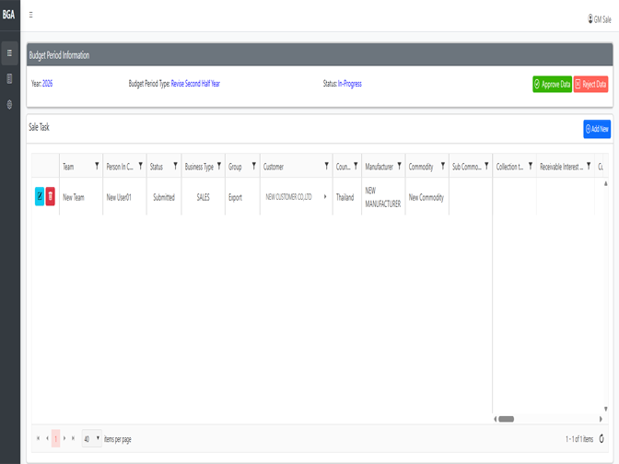Viewport: 619px width, 464px height.
Task: Click vertical scrollbar down arrow
Action: [605, 409]
